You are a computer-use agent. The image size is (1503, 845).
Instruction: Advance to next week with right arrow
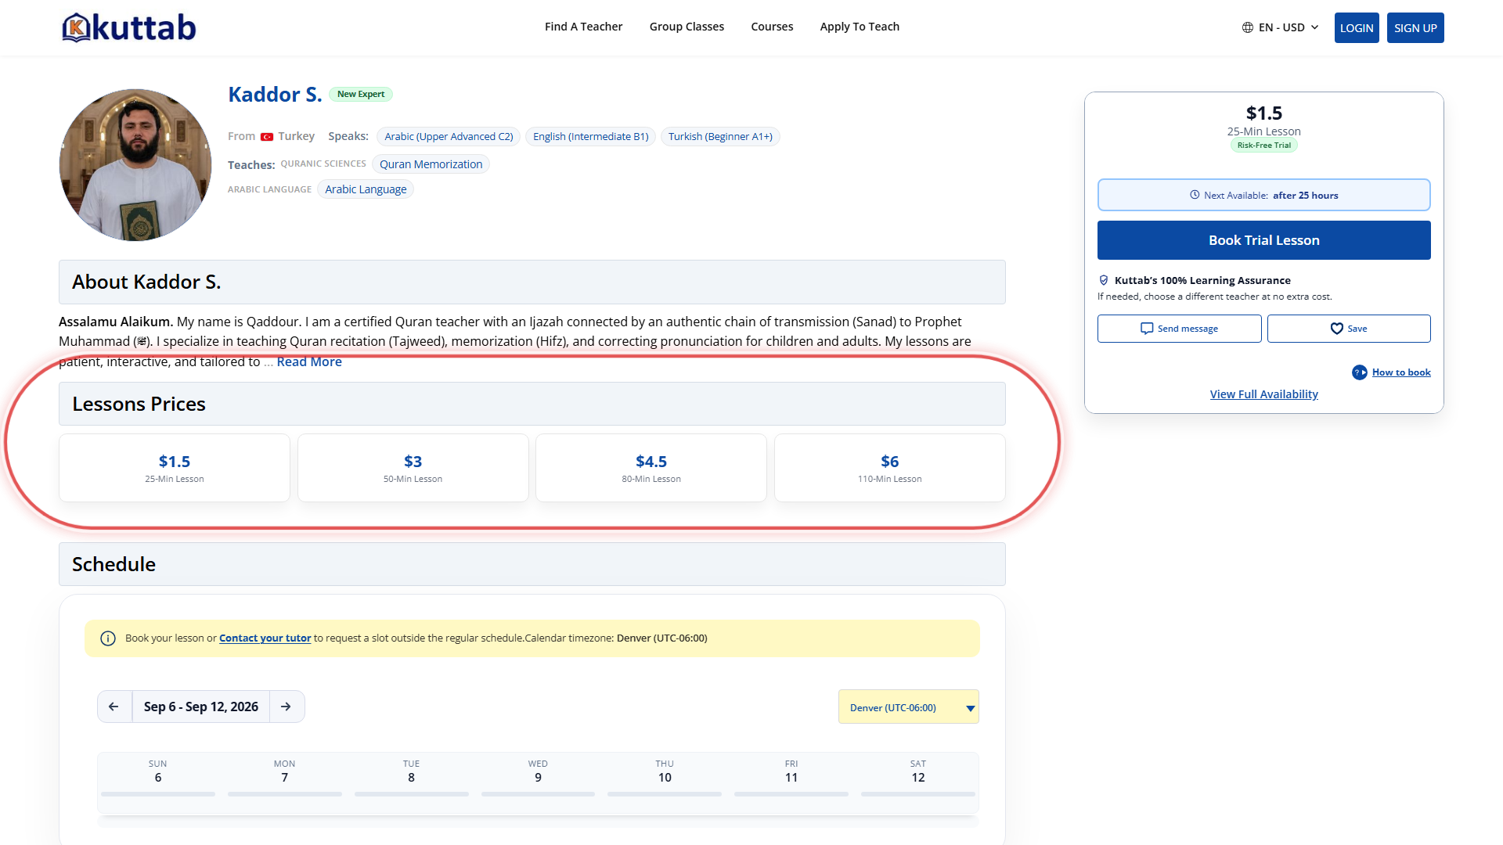click(287, 707)
